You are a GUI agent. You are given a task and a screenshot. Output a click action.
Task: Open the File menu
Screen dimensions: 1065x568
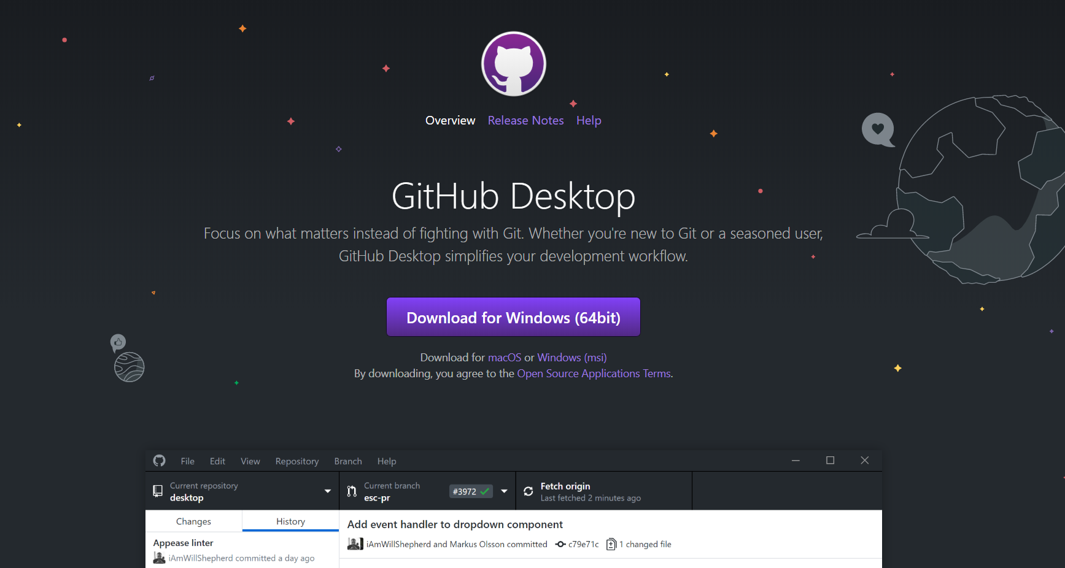point(188,461)
